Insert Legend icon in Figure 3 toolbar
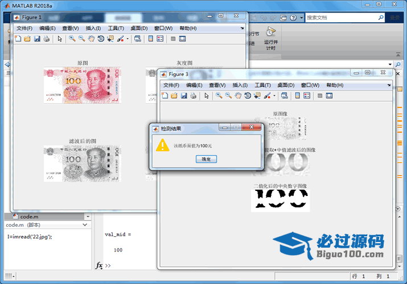This screenshot has width=407, height=284. click(x=307, y=96)
